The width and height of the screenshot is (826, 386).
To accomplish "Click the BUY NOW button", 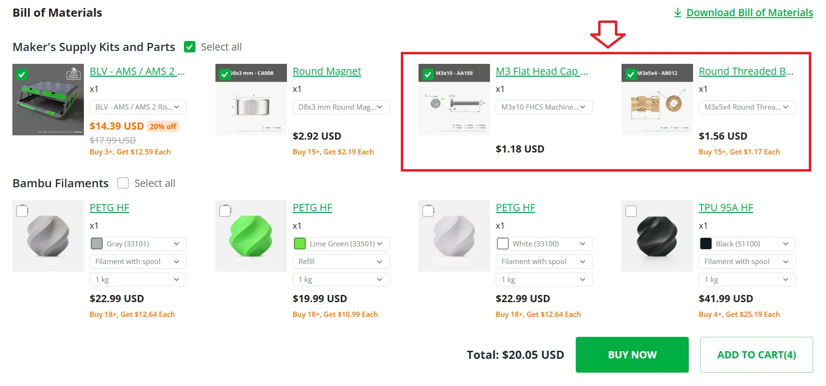I will click(632, 355).
